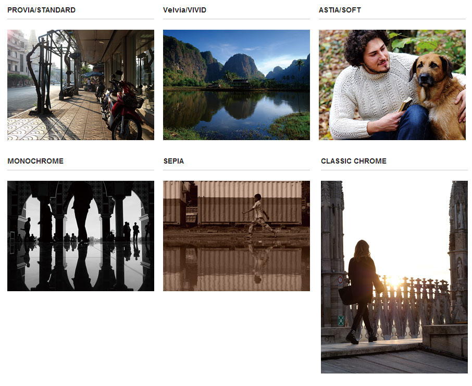This screenshot has height=386, width=472.
Task: Open the black-and-white silhouettes photo
Action: coord(81,235)
